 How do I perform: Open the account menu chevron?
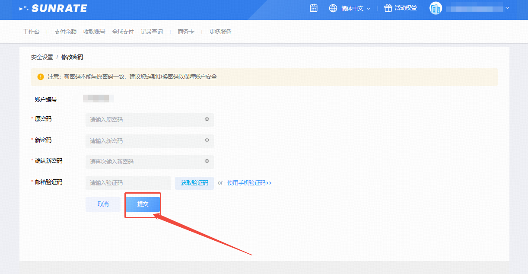pyautogui.click(x=507, y=8)
